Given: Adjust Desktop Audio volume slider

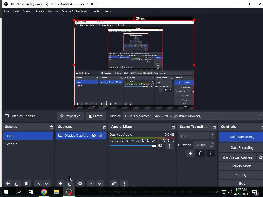Looking at the screenshot, I should pos(133,146).
